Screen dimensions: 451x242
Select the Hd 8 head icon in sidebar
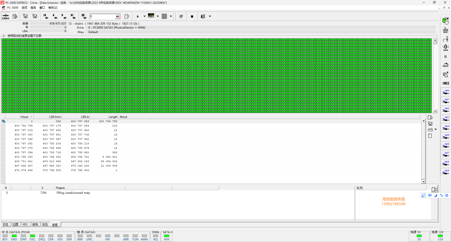(446, 163)
